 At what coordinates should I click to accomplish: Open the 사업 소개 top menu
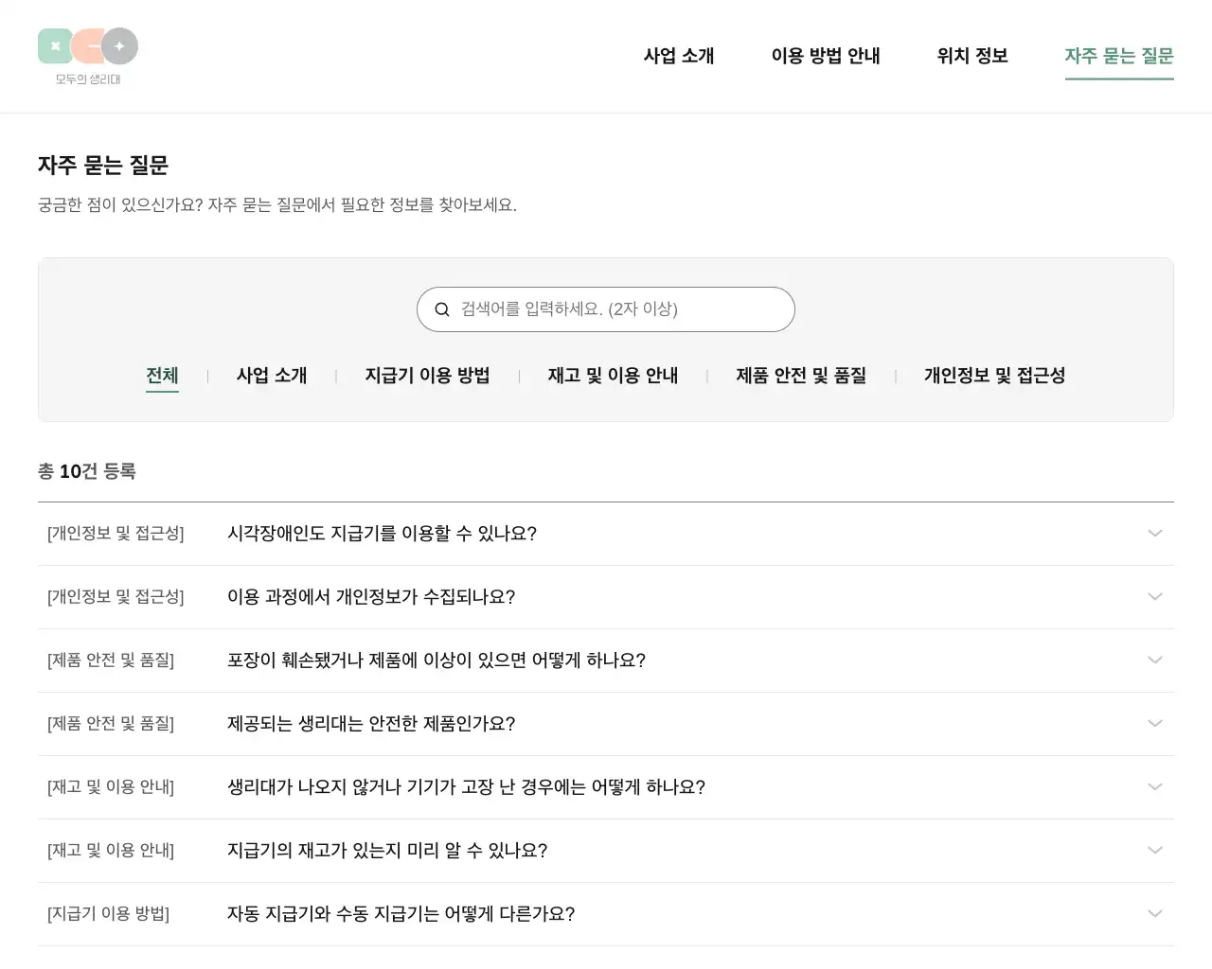tap(679, 56)
